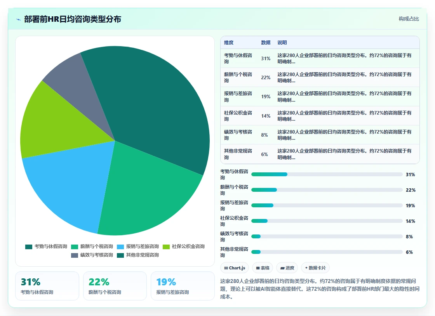
Task: Select the 22% 薪酬与个税咨询 stat card
Action: [x=115, y=286]
